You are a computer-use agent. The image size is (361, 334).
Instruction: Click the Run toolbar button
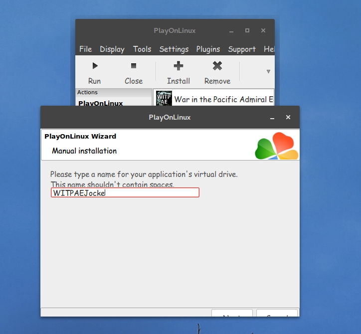pyautogui.click(x=94, y=72)
